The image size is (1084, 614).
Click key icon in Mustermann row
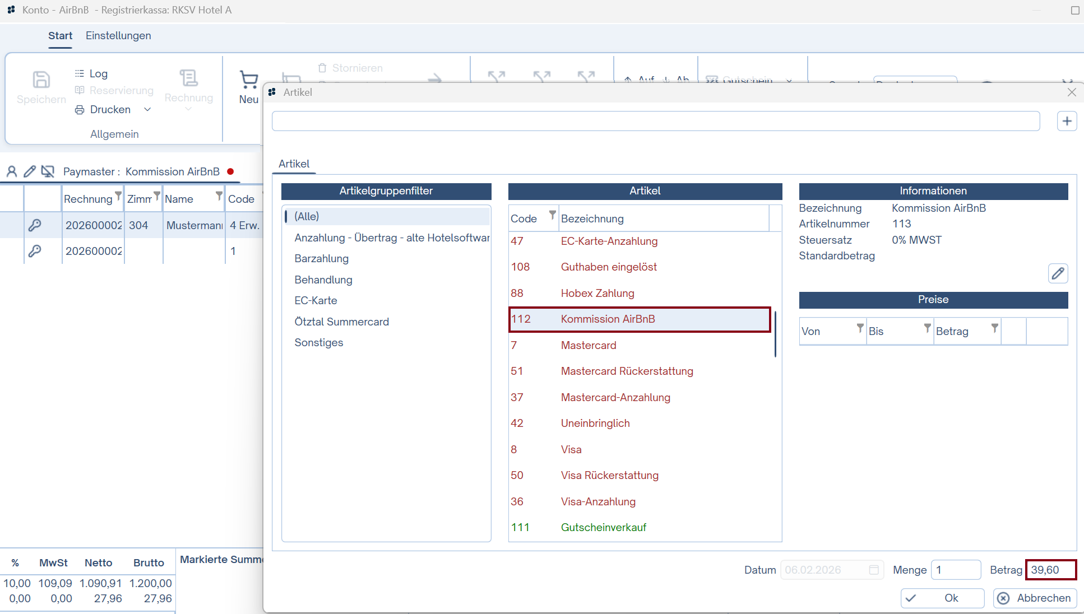(x=35, y=225)
